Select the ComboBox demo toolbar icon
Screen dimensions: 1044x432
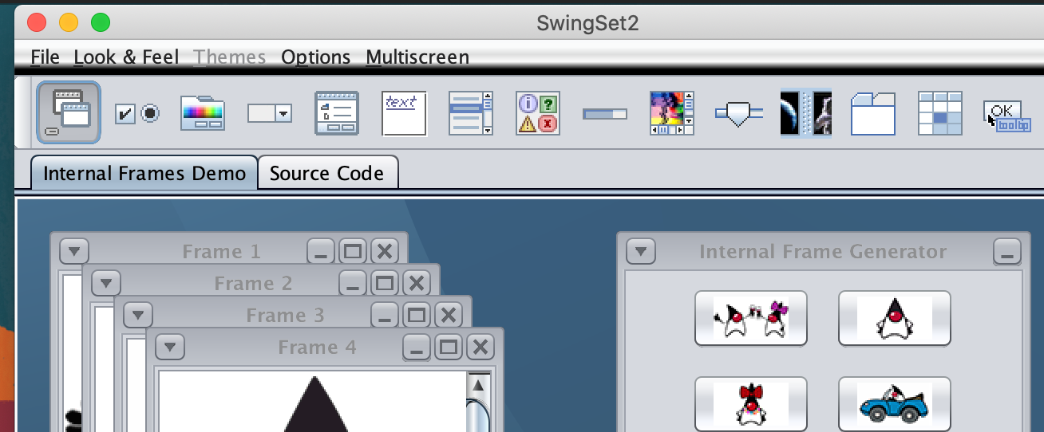tap(270, 113)
